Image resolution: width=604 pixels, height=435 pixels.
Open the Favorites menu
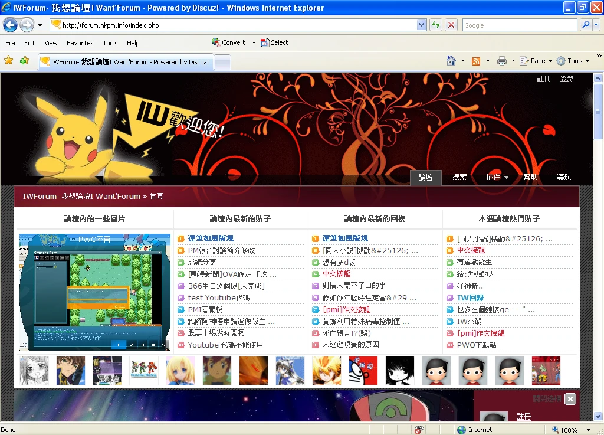[x=80, y=43]
